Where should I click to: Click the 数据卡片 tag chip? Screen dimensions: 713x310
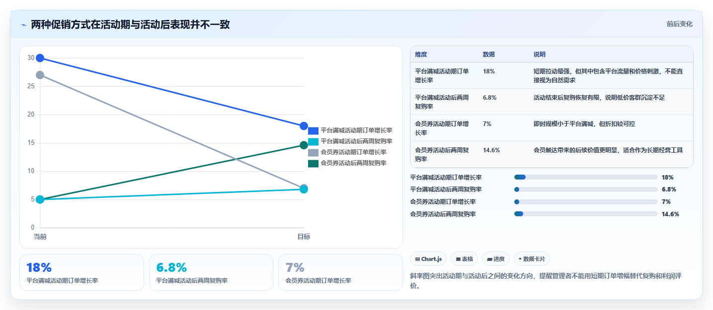[532, 259]
